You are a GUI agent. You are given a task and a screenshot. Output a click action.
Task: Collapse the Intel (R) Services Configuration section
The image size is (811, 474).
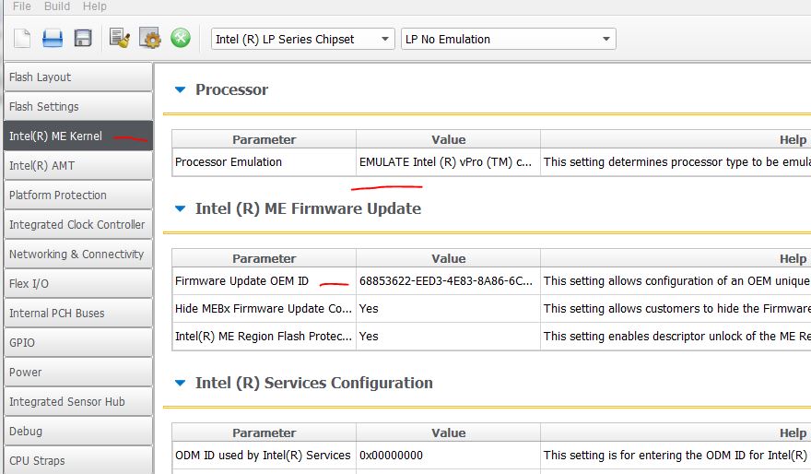coord(181,383)
